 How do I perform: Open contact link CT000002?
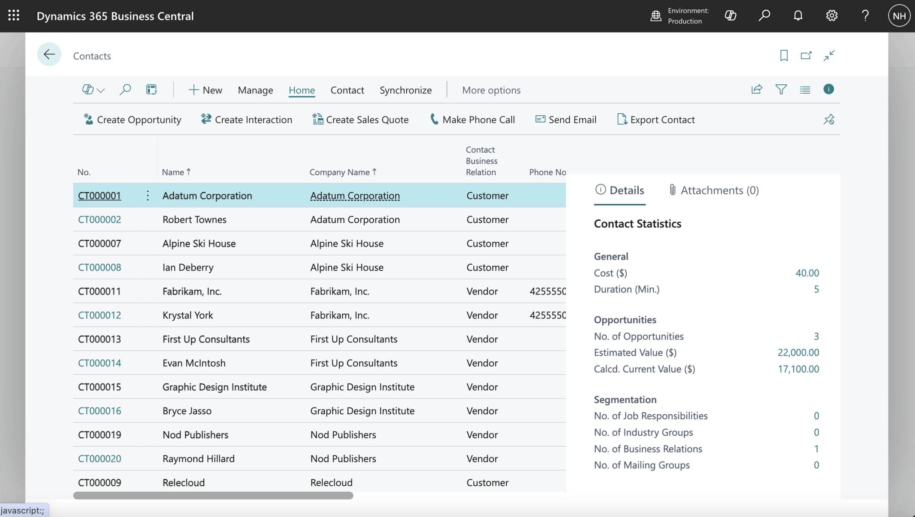pyautogui.click(x=99, y=220)
